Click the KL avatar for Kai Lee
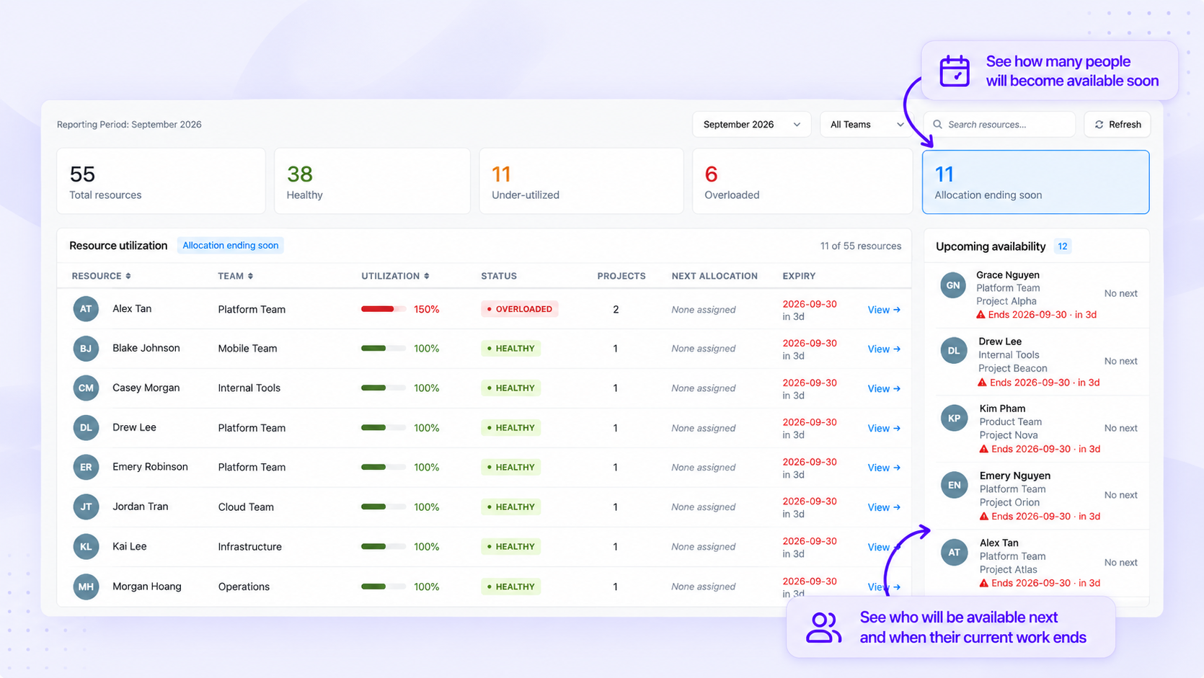 point(86,546)
